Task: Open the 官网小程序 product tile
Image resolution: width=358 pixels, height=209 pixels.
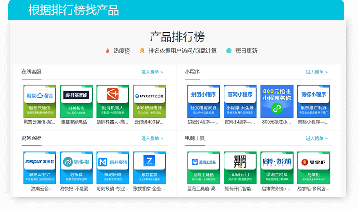Action: [x=240, y=101]
